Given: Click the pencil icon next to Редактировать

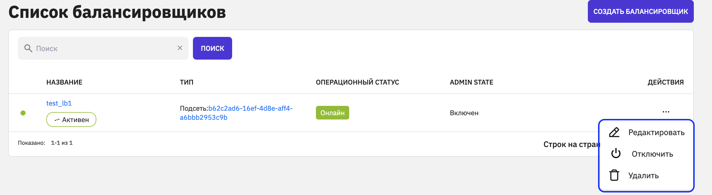Looking at the screenshot, I should 614,132.
